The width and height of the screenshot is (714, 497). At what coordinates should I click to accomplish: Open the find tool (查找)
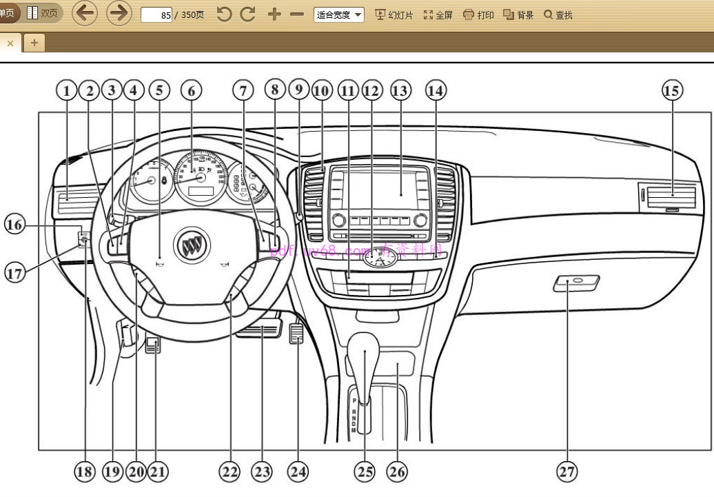558,14
